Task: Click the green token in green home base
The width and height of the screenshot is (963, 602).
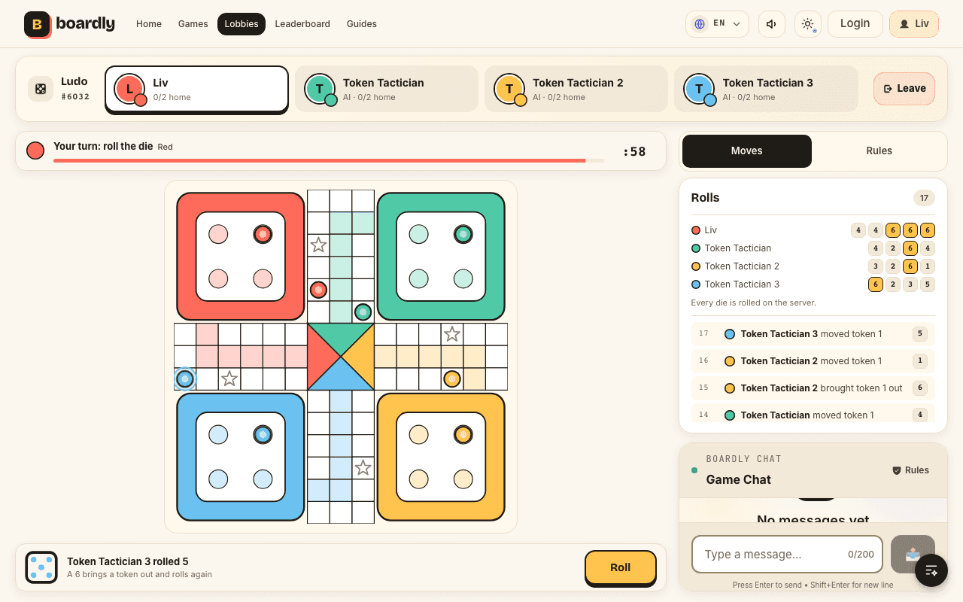Action: [463, 234]
